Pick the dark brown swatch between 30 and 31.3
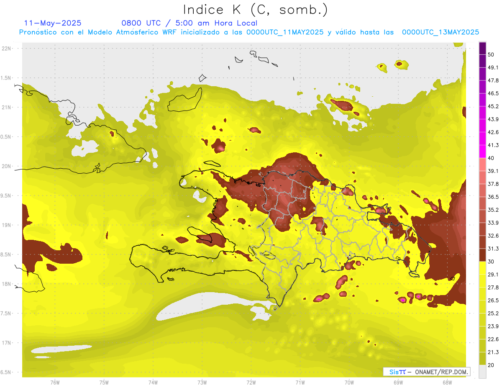This screenshot has height=388, width=502. (x=483, y=255)
